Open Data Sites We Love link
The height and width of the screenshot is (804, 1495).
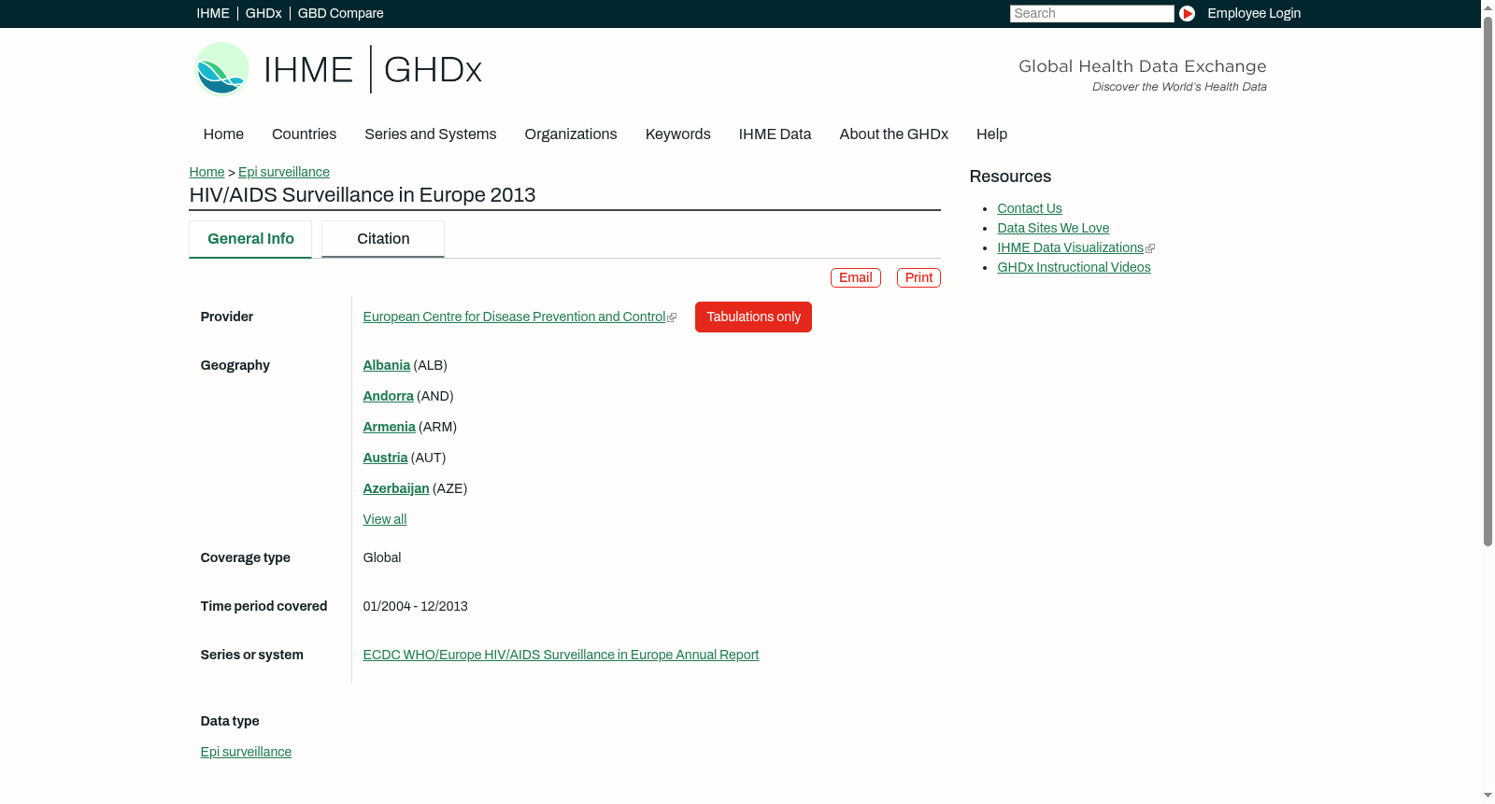click(1053, 228)
